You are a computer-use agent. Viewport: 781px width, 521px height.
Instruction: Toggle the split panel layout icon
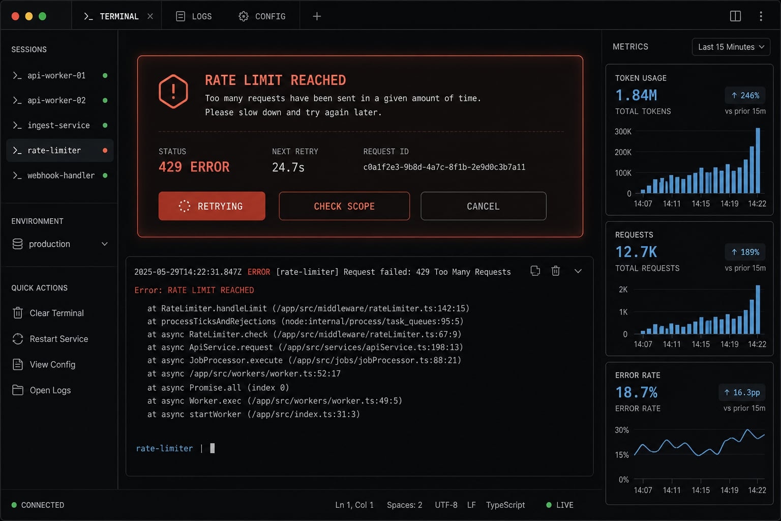[x=735, y=16]
